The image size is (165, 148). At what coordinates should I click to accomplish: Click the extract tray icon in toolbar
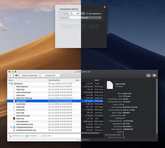148,76
